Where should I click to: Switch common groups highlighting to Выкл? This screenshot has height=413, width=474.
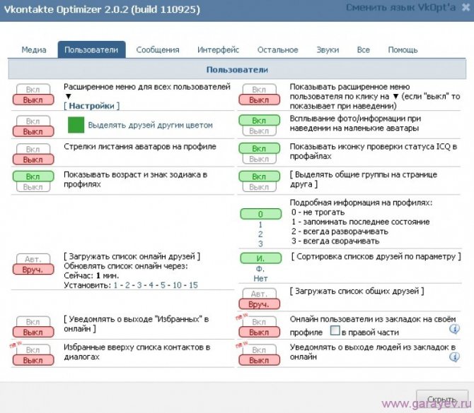[x=259, y=187]
